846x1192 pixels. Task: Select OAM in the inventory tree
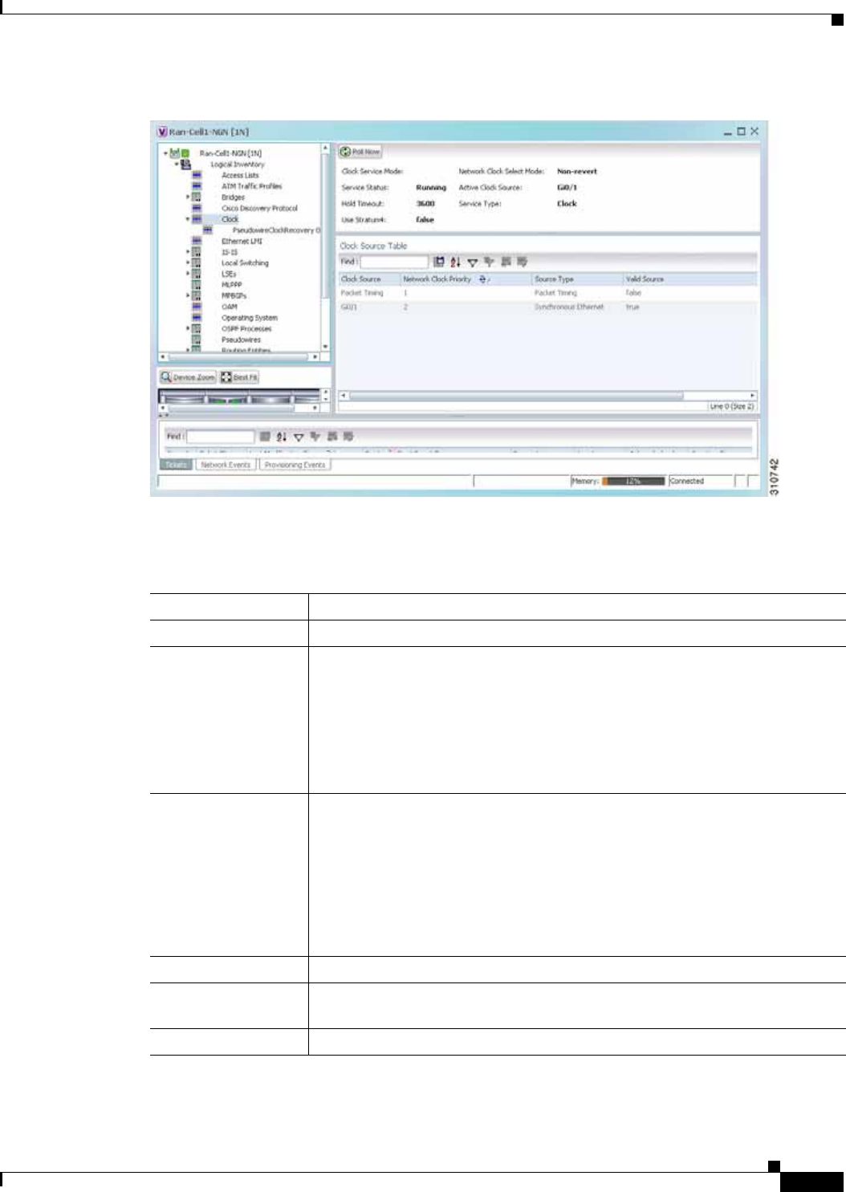[230, 307]
